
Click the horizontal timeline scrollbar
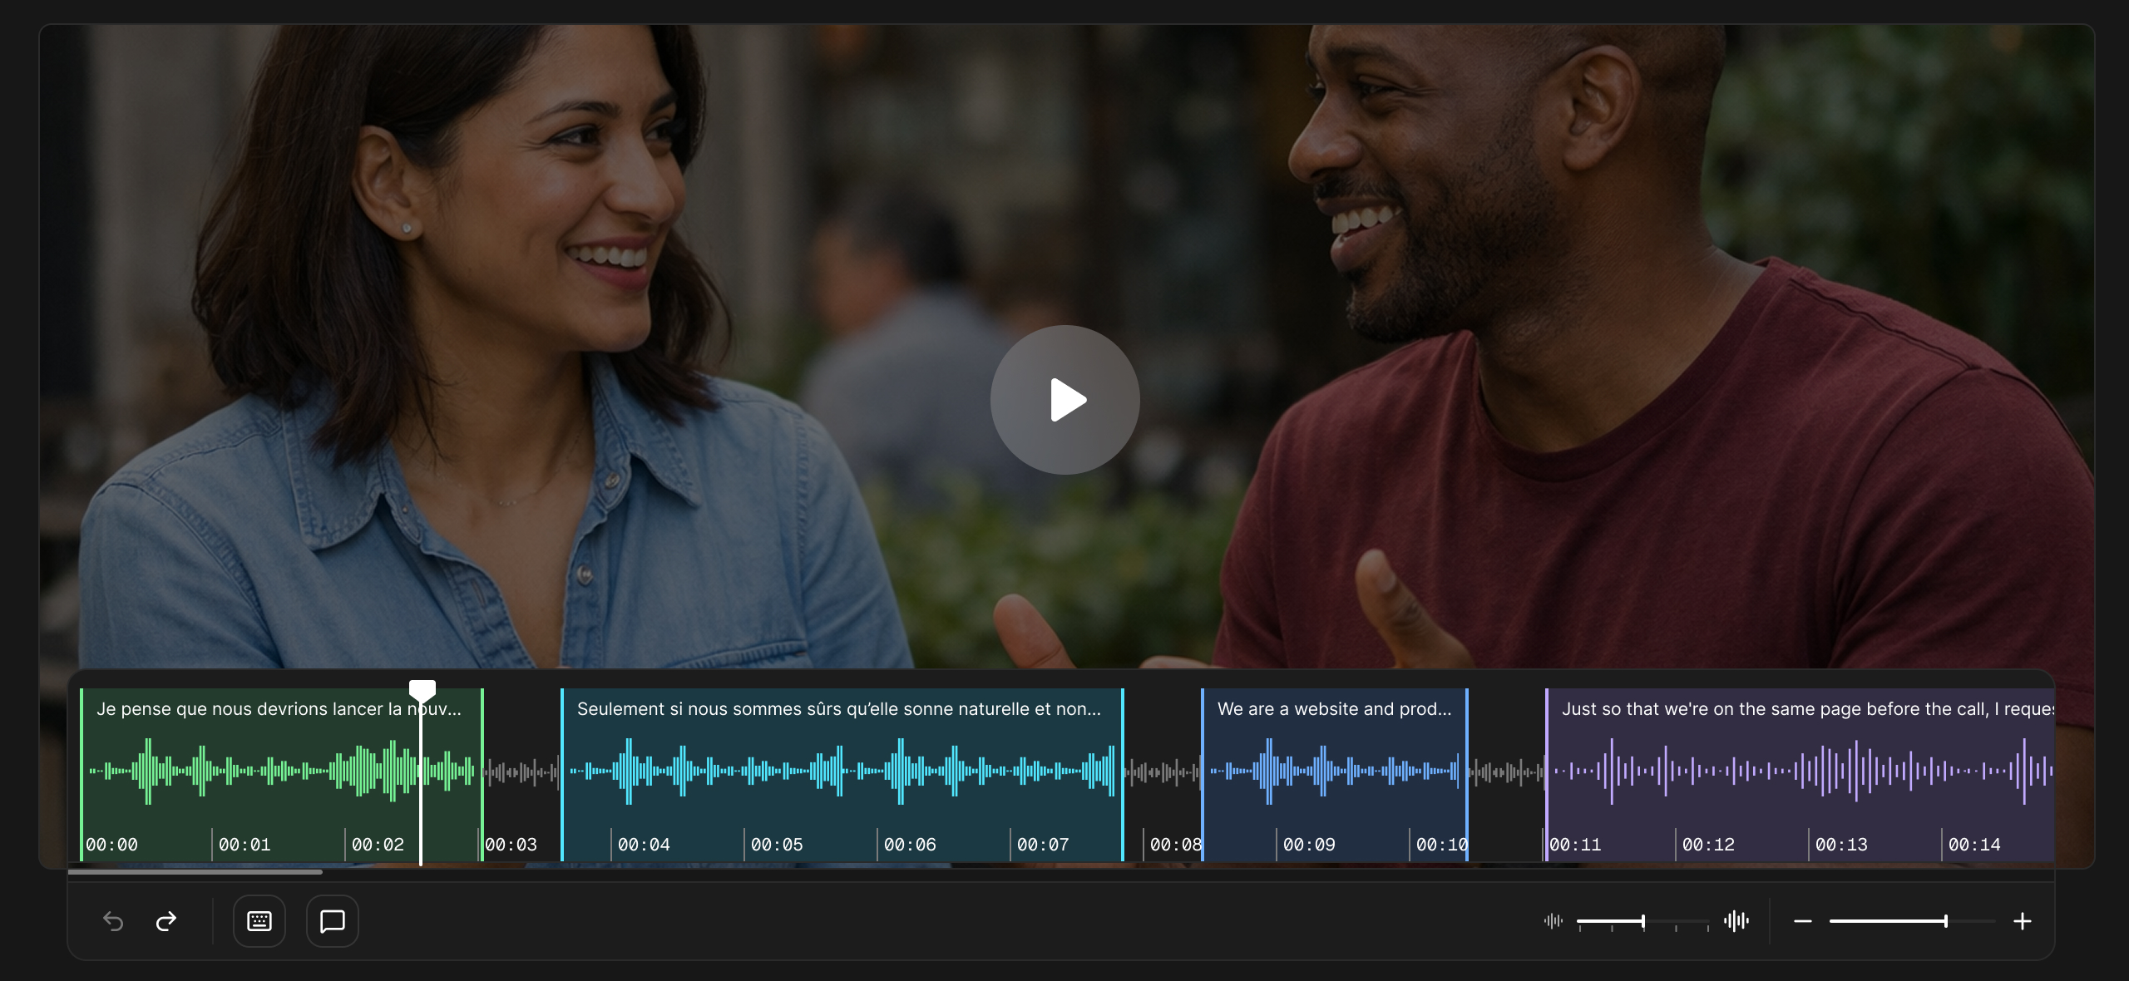(x=195, y=872)
